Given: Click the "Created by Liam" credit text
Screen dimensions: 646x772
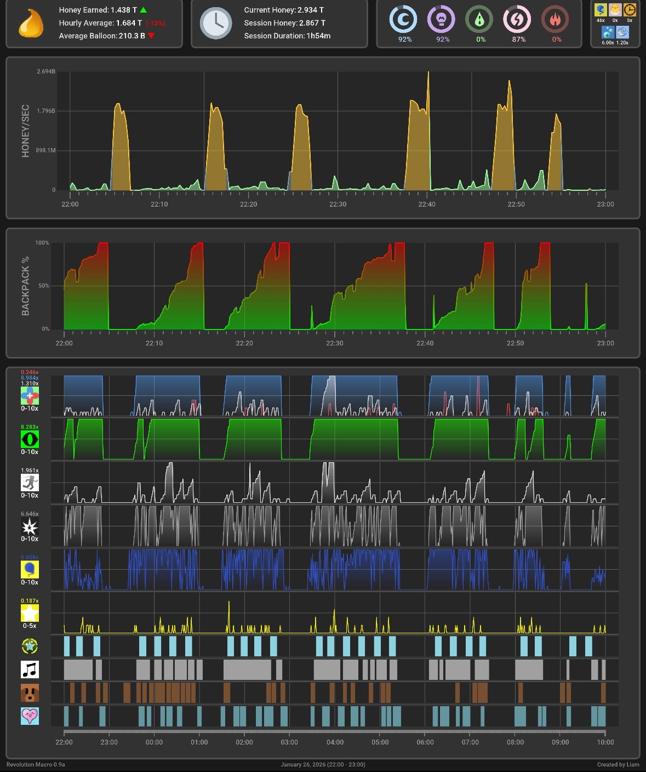Looking at the screenshot, I should [x=618, y=764].
